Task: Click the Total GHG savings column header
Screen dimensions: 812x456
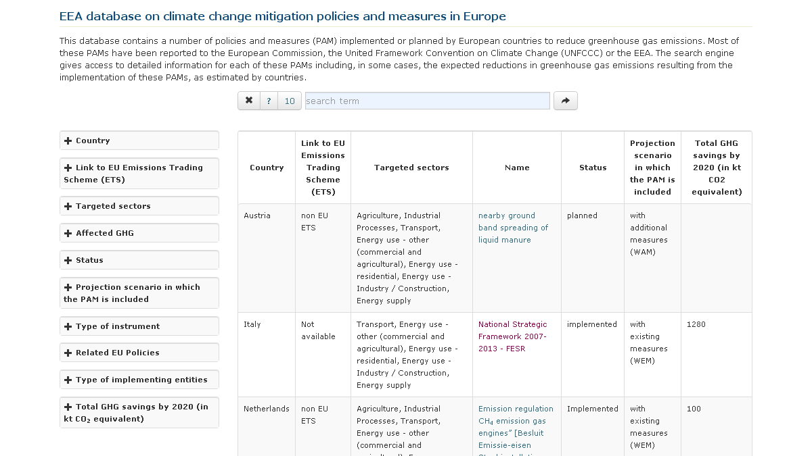Action: 716,168
